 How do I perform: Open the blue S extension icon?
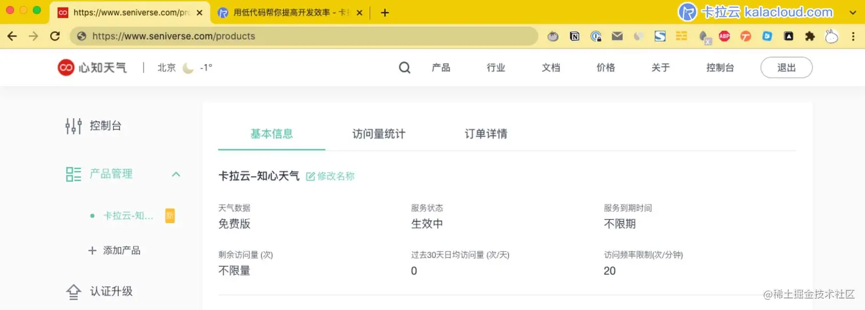pyautogui.click(x=660, y=36)
